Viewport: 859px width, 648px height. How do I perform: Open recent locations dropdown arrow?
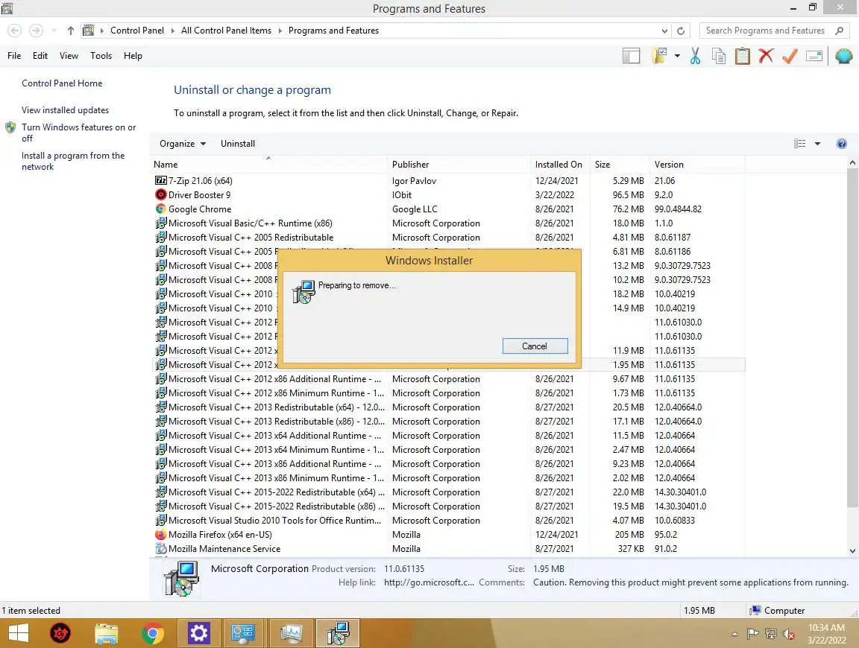(x=54, y=31)
